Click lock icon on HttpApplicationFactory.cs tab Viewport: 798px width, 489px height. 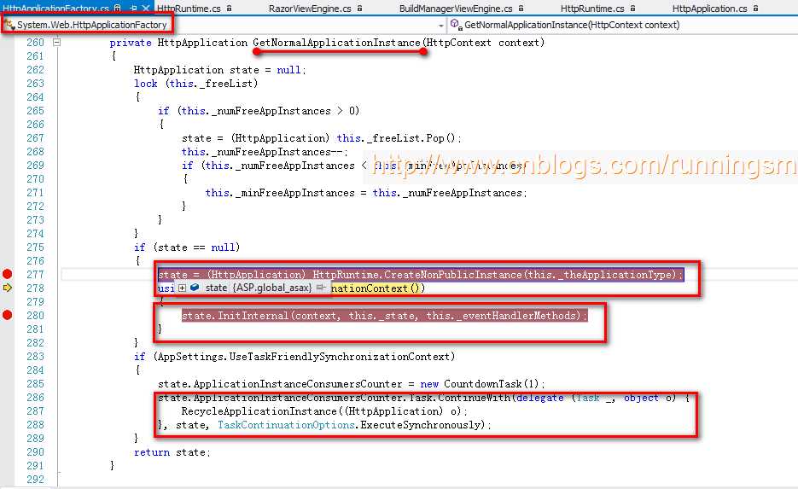click(x=118, y=9)
